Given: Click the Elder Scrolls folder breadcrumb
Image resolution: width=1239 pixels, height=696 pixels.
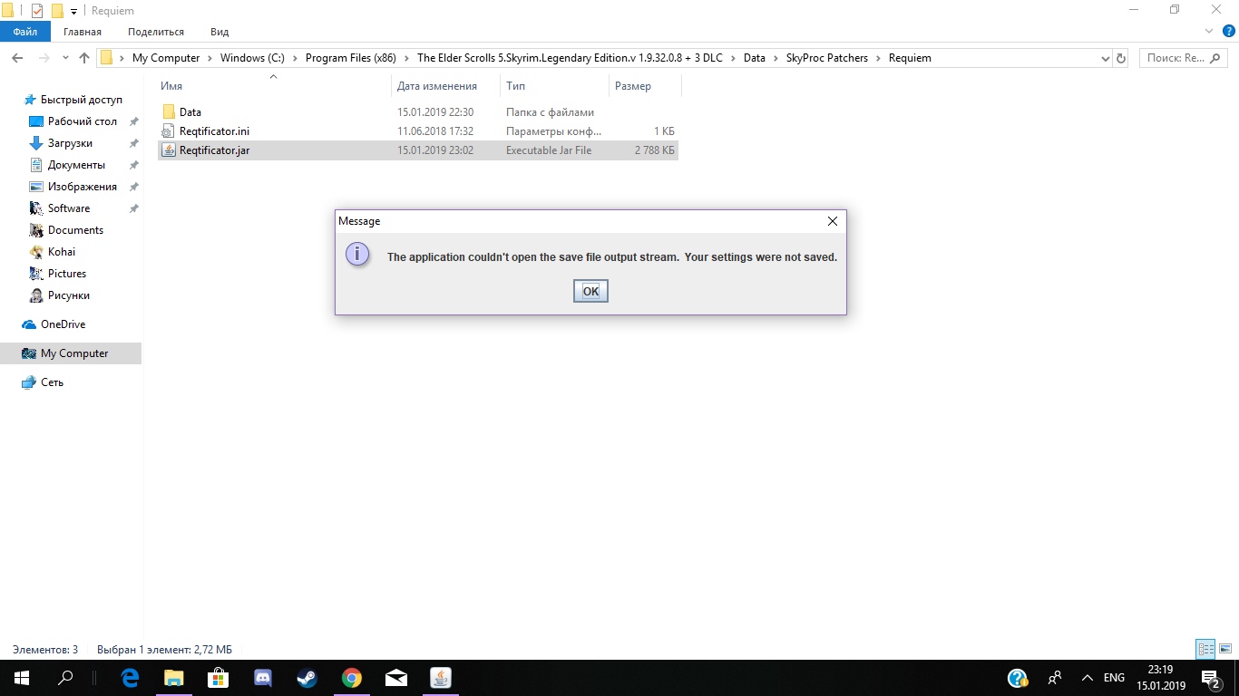Looking at the screenshot, I should point(570,58).
